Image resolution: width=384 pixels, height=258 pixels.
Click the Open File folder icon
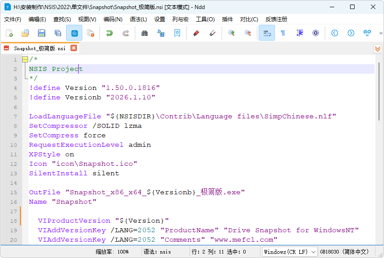pos(25,33)
